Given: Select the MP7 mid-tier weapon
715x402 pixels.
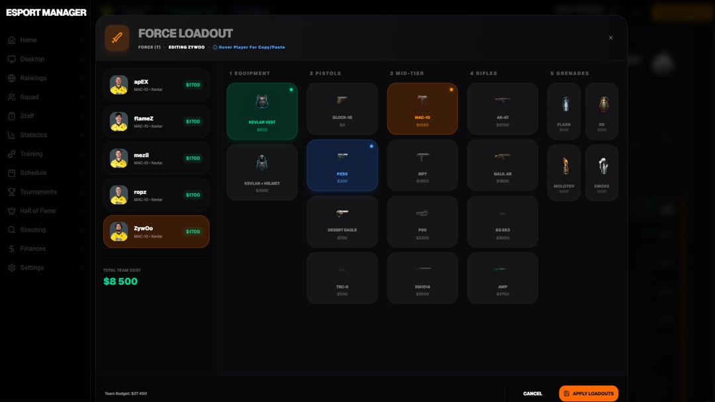Looking at the screenshot, I should [x=422, y=165].
